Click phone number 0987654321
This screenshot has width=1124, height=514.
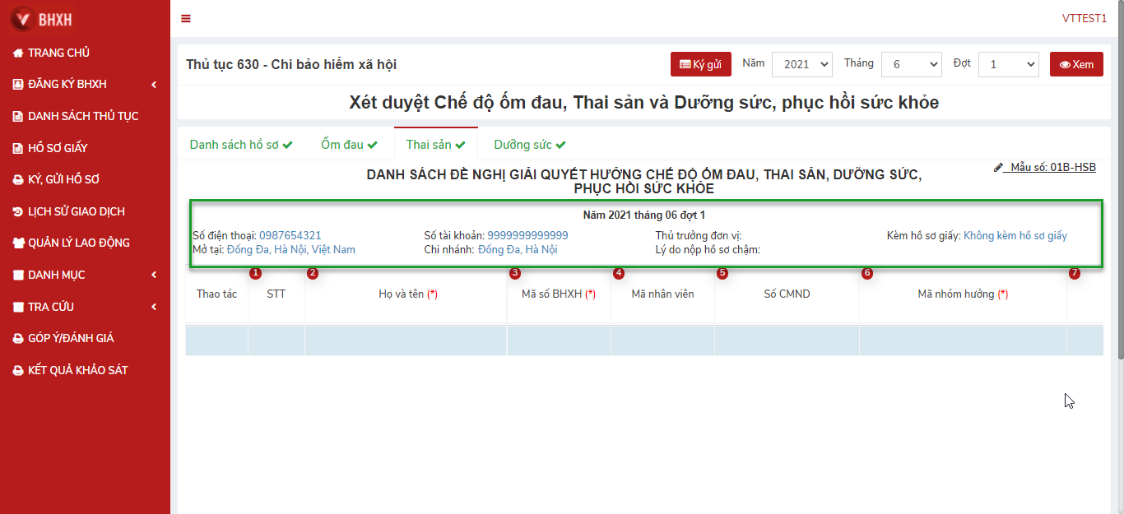pos(290,236)
